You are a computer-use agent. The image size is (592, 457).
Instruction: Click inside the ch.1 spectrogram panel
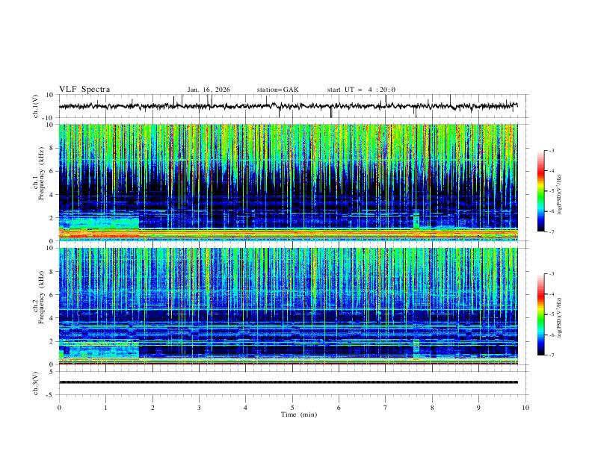pyautogui.click(x=289, y=182)
